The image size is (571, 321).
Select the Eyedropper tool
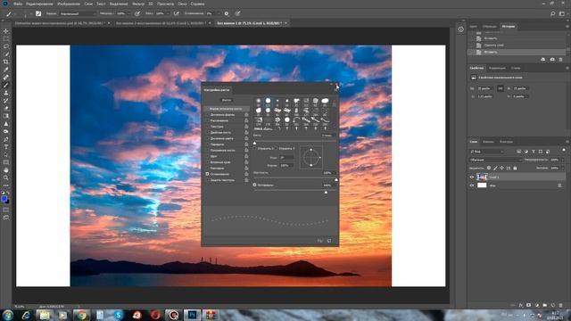(6, 70)
